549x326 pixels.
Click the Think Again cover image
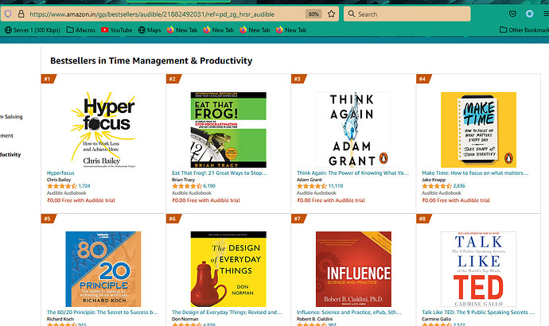coord(353,130)
